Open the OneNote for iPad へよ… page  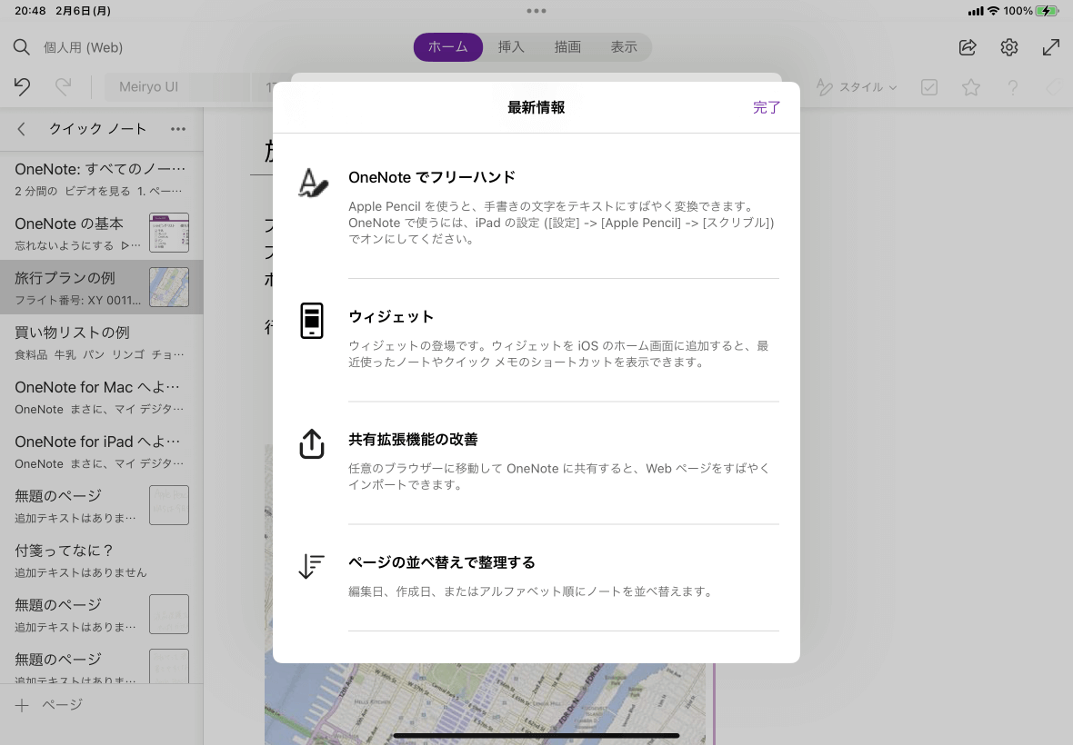(101, 452)
